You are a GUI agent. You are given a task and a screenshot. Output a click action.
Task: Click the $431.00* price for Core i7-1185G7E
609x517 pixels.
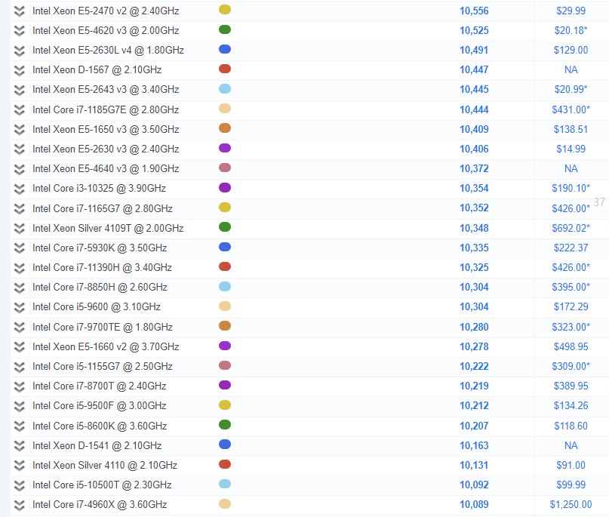[571, 110]
